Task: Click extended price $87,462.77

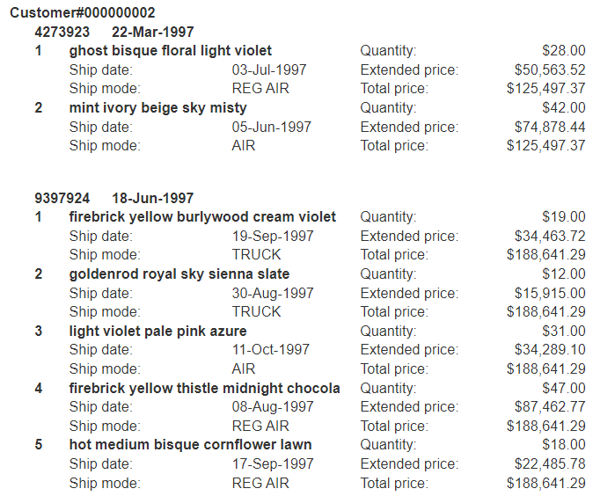Action: tap(550, 406)
